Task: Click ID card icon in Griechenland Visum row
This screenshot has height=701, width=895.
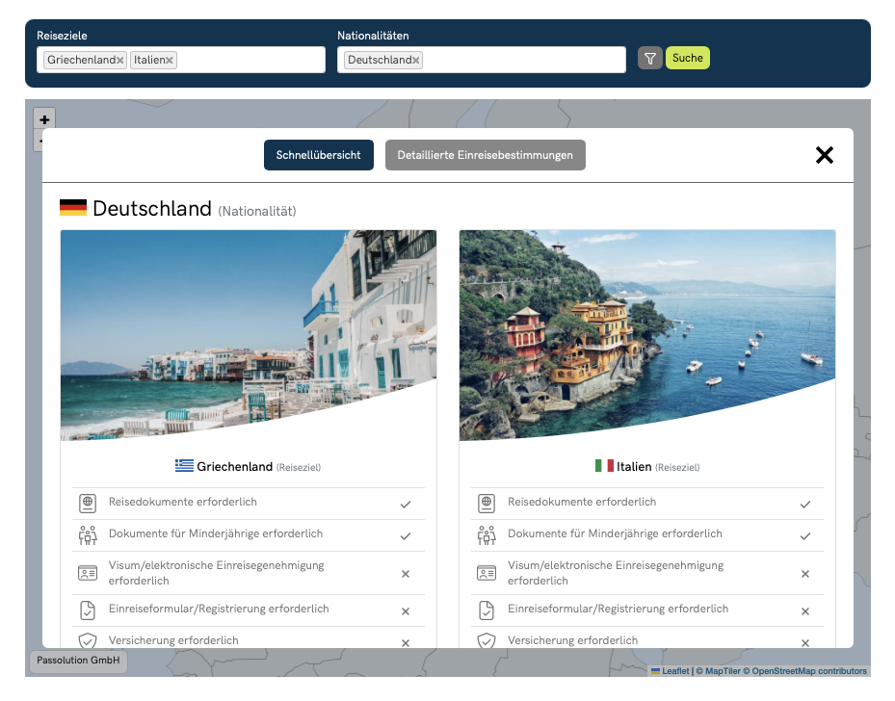Action: pos(88,574)
